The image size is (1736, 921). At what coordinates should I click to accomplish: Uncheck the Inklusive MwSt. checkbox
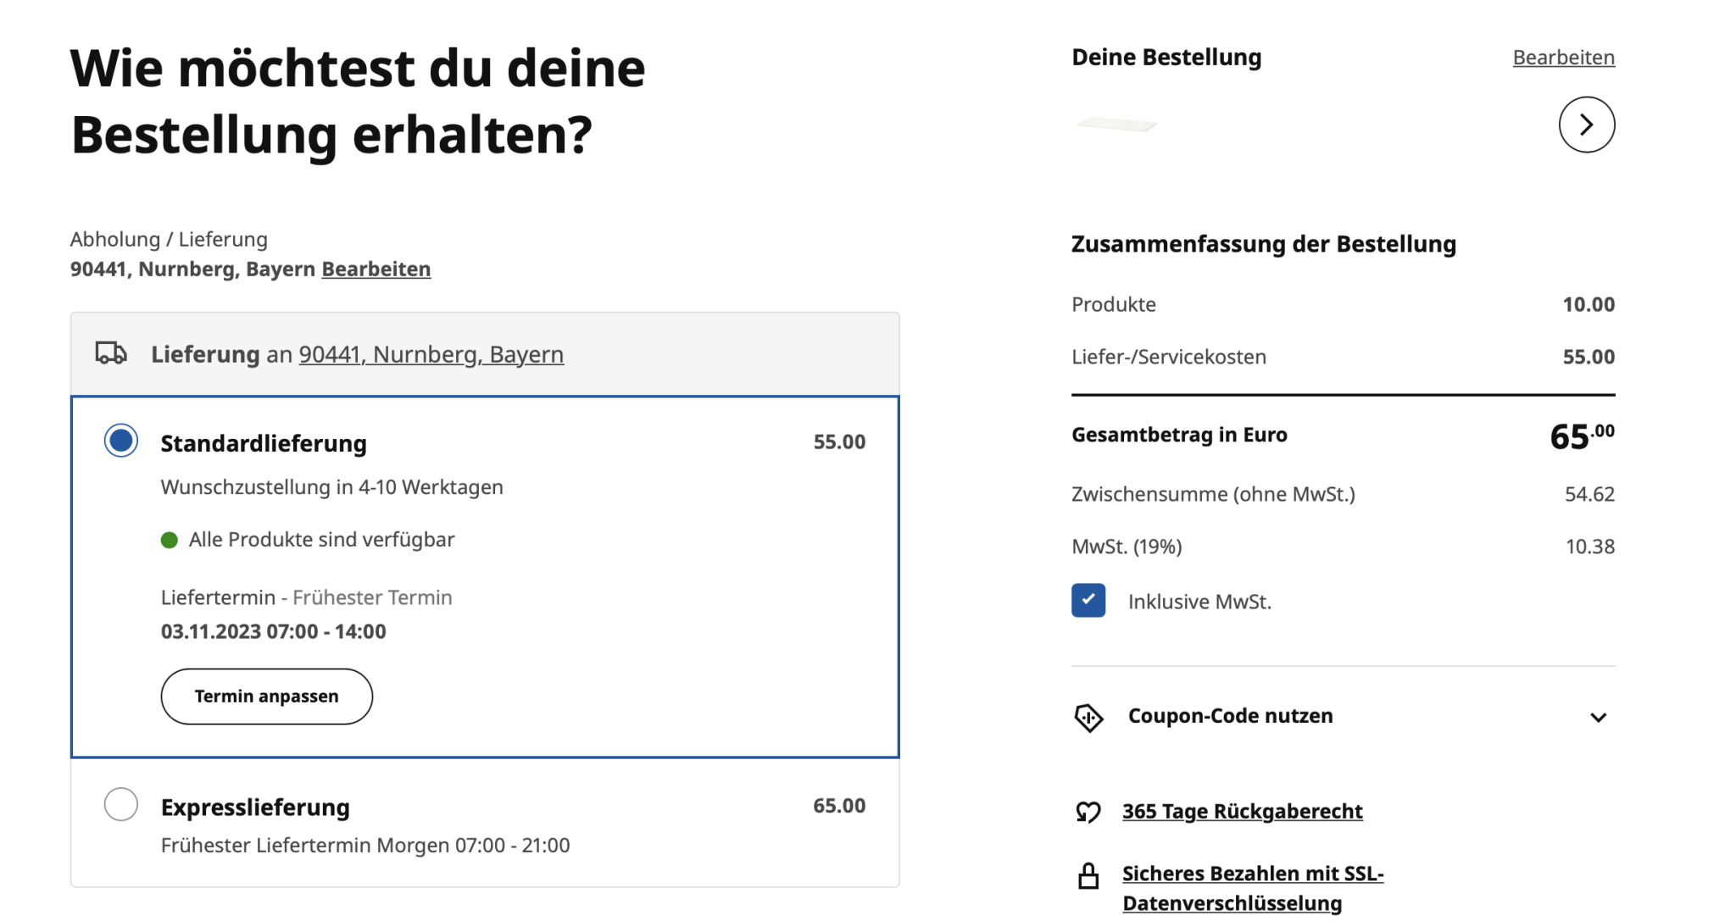tap(1088, 601)
